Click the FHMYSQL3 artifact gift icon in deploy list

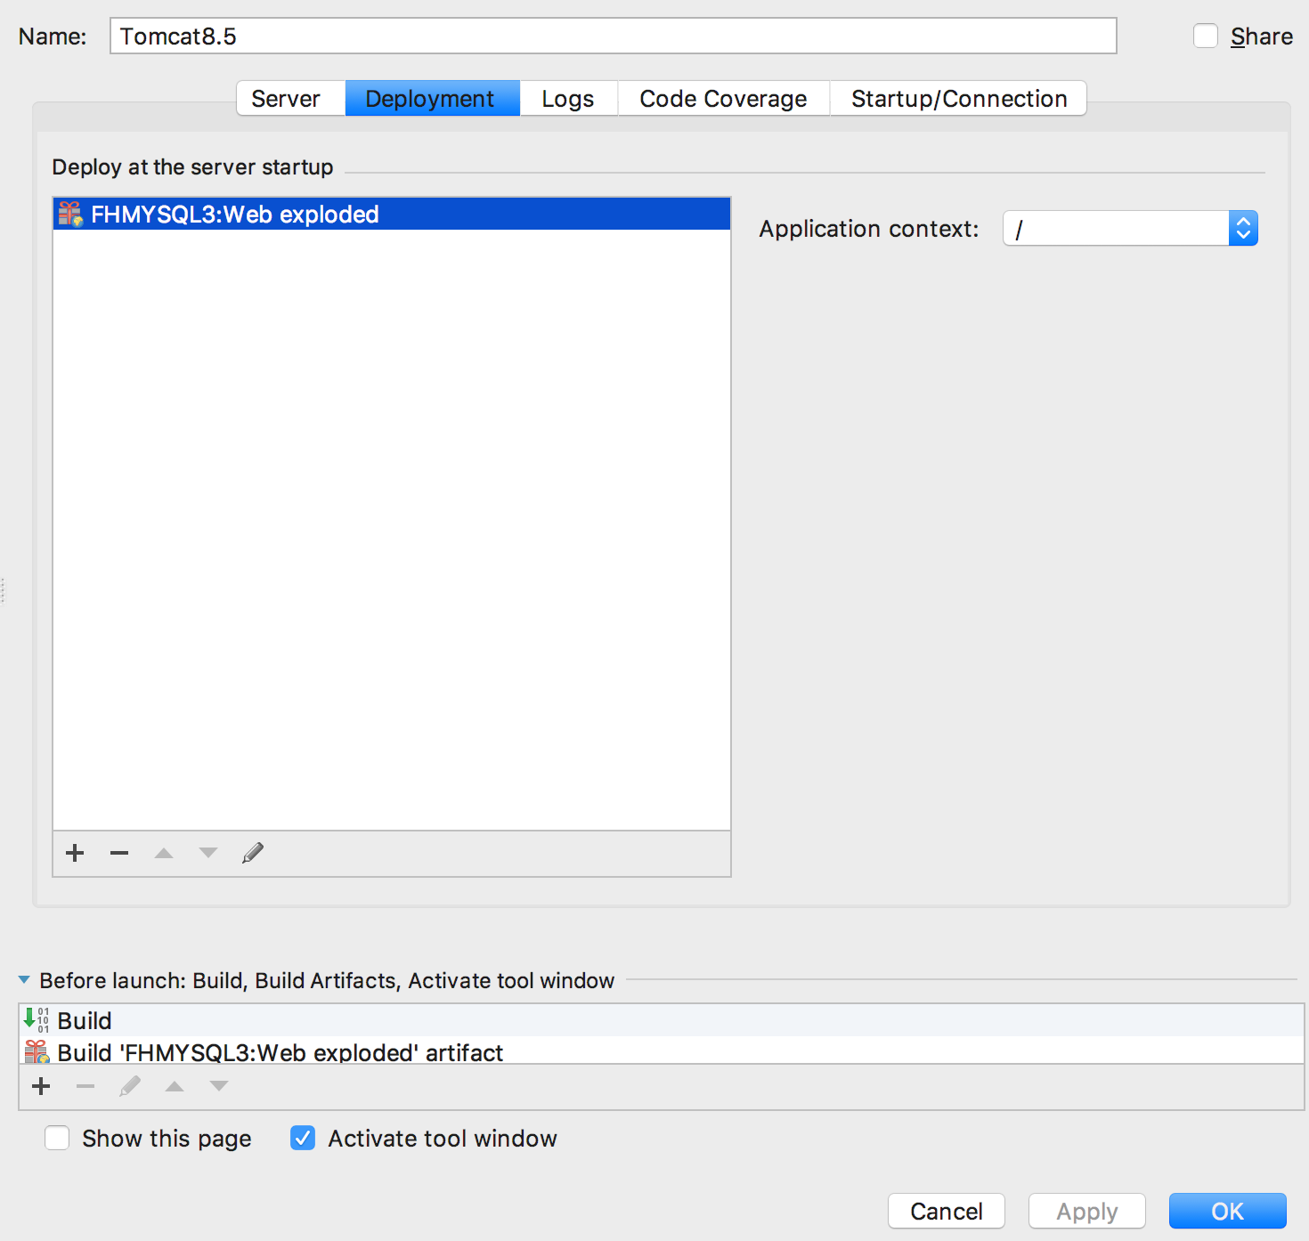70,214
